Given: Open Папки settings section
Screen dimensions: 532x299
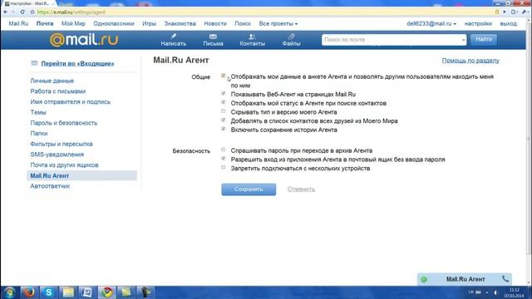Looking at the screenshot, I should pos(39,133).
